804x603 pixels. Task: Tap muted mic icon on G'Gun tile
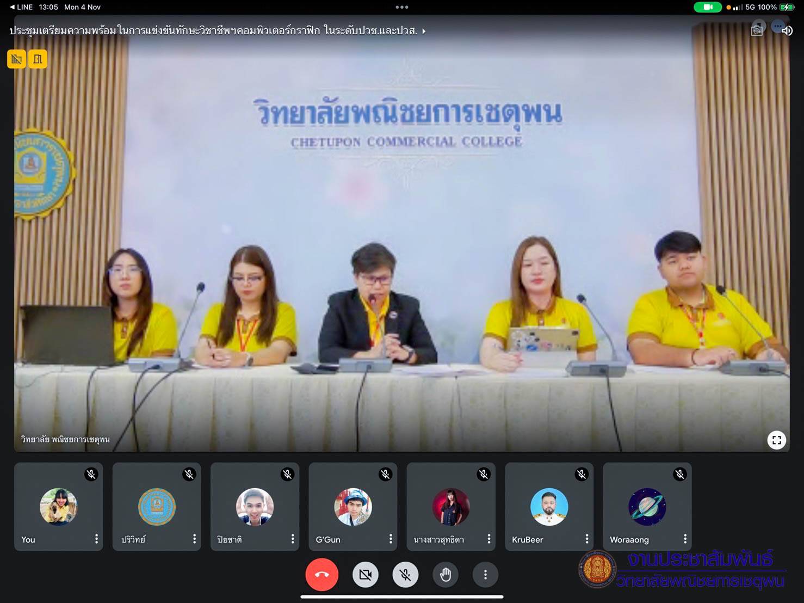(386, 474)
